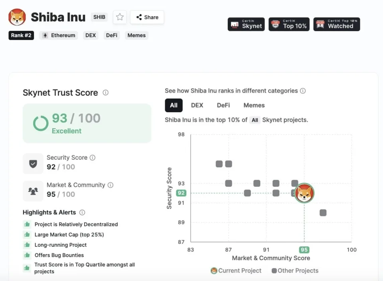Click info icon next to Highlights & Alerts
This screenshot has height=281, width=383.
[x=82, y=212]
